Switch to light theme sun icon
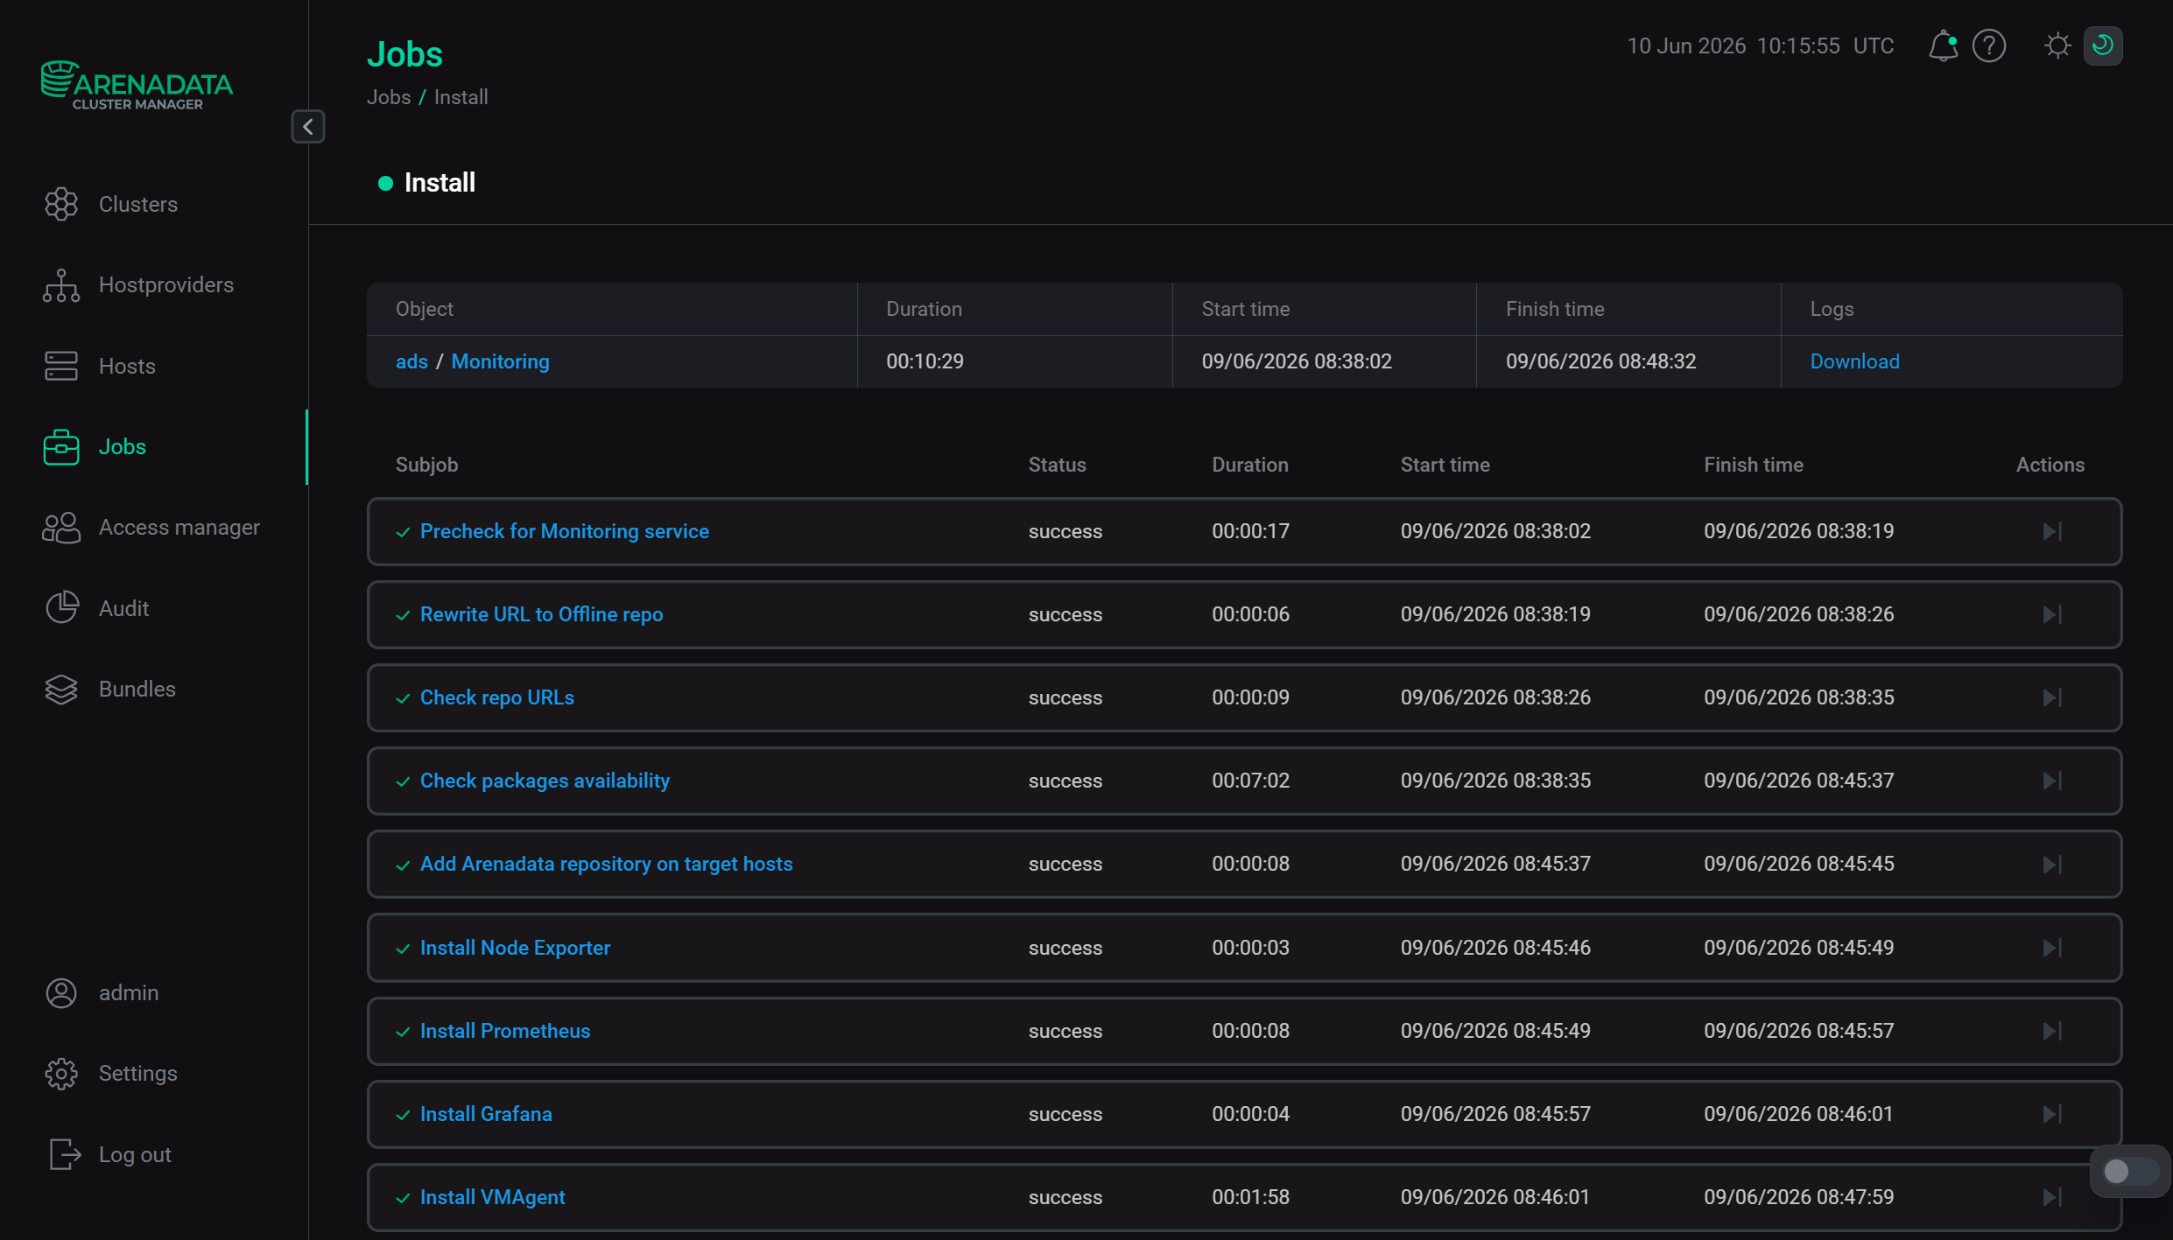2173x1240 pixels. point(2057,46)
